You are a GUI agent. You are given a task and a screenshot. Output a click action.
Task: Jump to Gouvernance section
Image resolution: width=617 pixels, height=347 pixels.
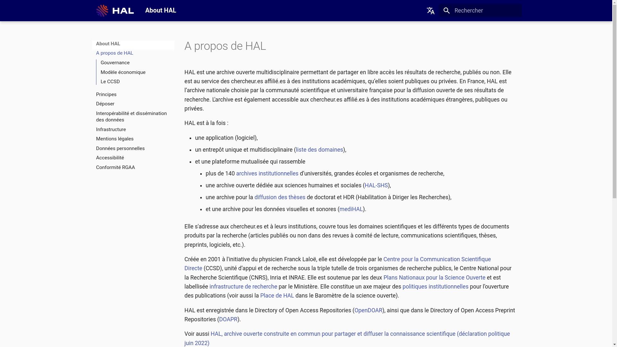coord(115,63)
